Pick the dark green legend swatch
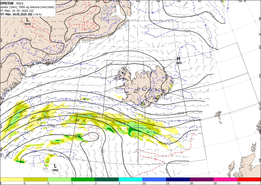 tap(107, 179)
